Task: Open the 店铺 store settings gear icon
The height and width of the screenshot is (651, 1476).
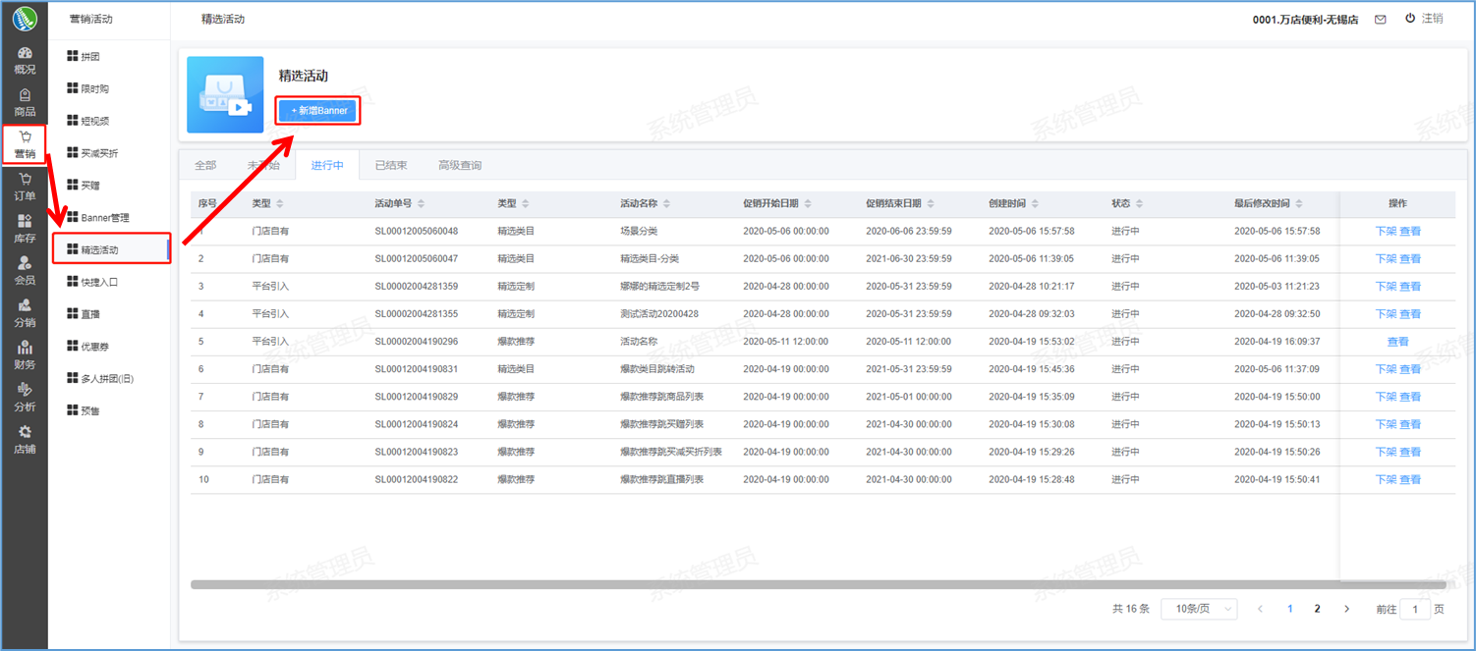Action: tap(25, 439)
